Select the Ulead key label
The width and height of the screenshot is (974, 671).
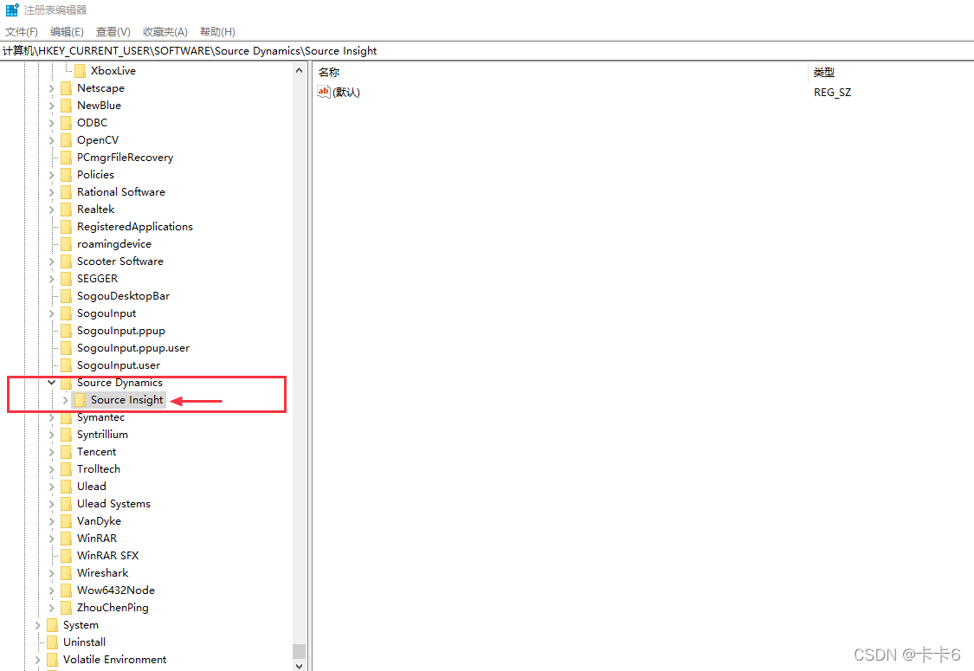click(x=91, y=487)
